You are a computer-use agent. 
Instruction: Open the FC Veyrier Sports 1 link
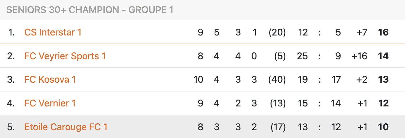[x=65, y=56]
